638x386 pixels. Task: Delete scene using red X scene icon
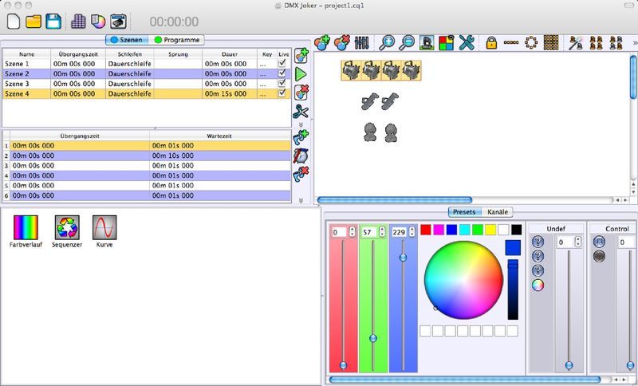[301, 93]
